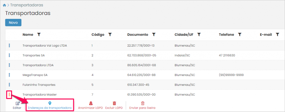The width and height of the screenshot is (285, 112).
Task: Open filter for Documento column
Action: coord(154,35)
